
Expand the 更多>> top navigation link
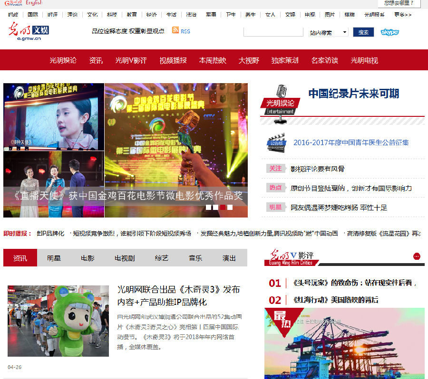tap(403, 15)
